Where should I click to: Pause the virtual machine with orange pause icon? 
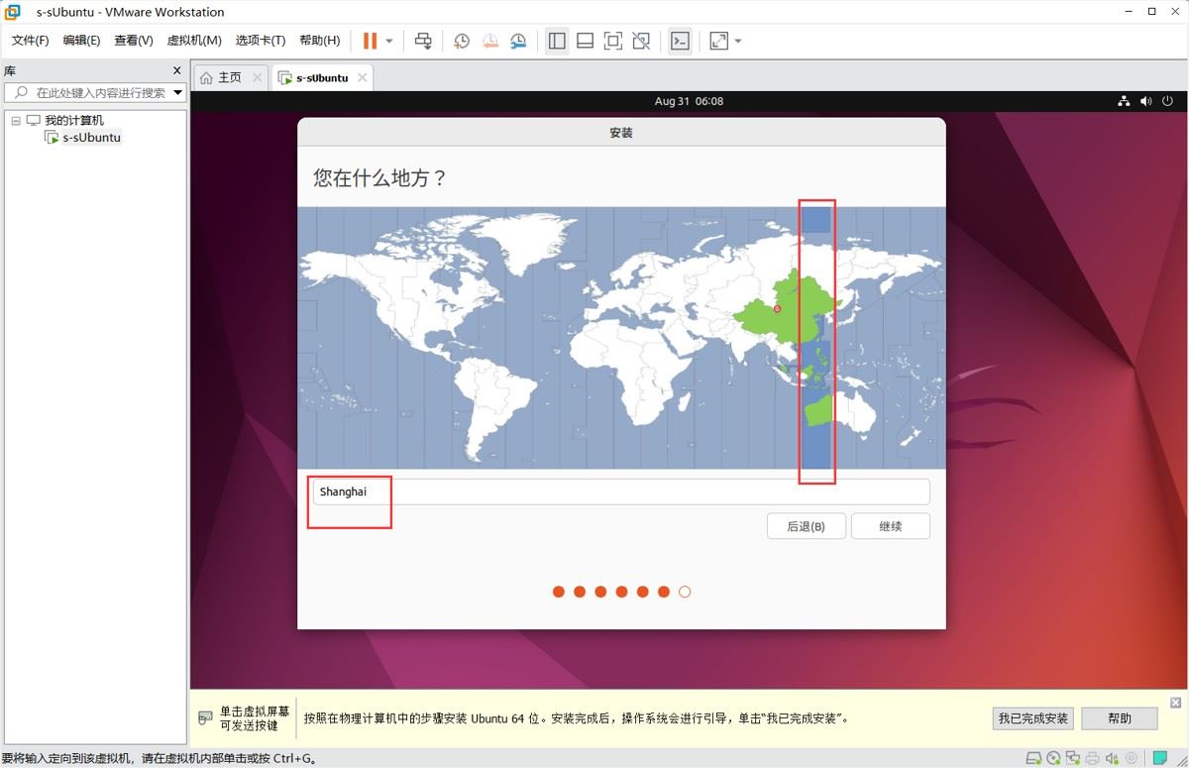[x=370, y=41]
